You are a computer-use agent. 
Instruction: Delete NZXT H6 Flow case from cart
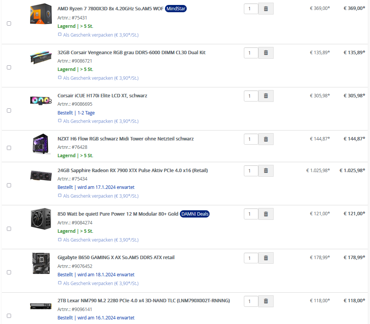coord(266,139)
